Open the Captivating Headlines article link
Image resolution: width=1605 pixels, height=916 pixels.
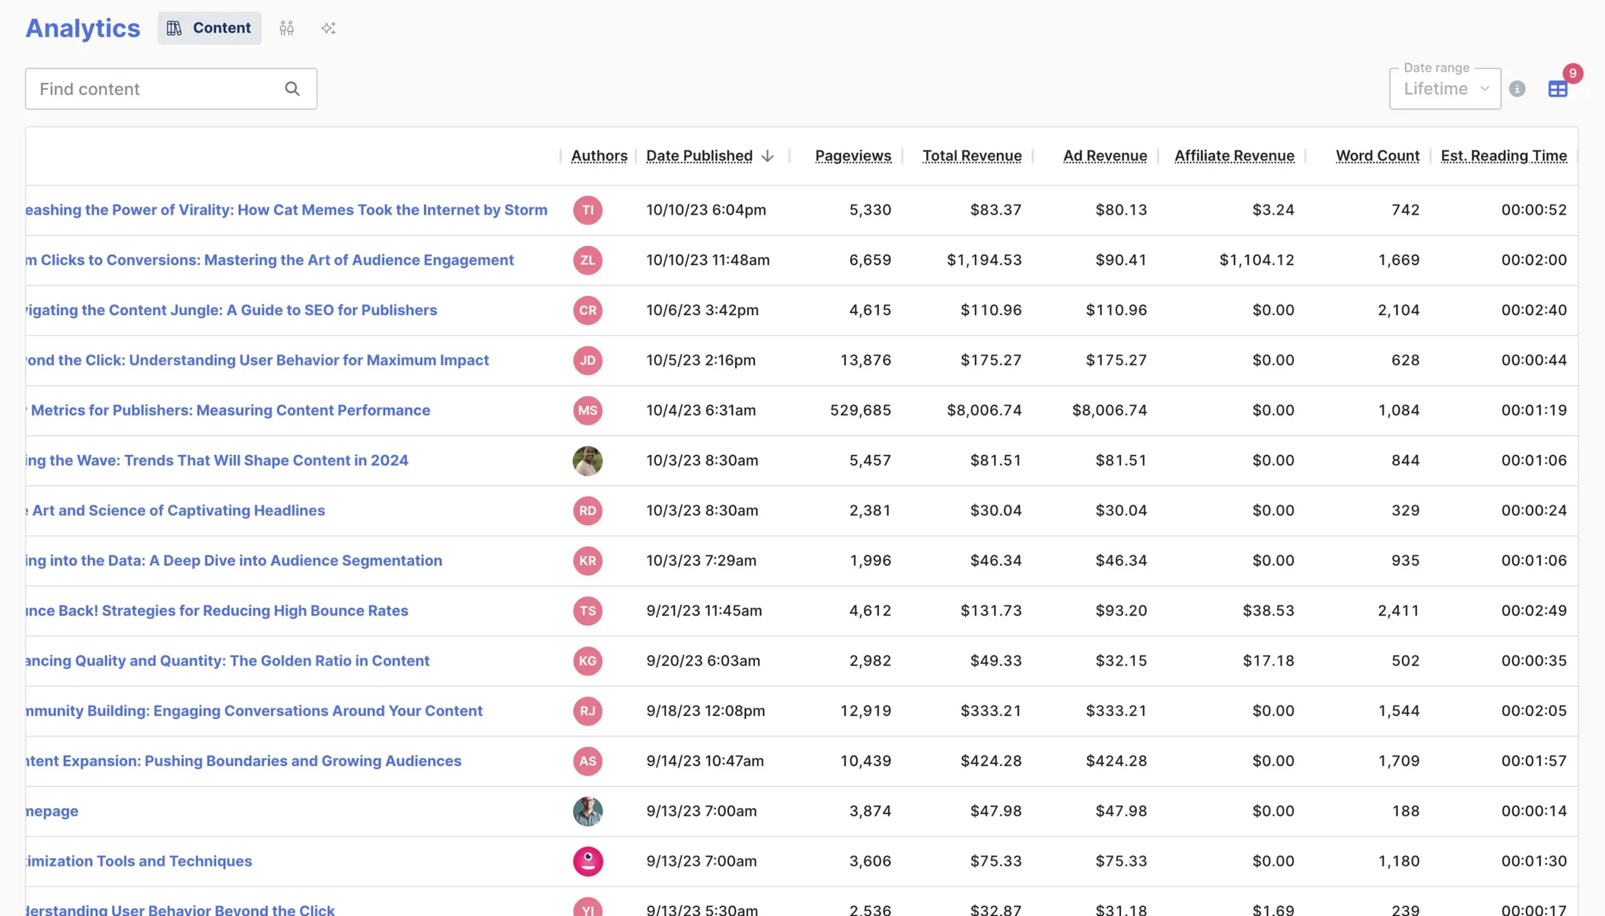[178, 510]
